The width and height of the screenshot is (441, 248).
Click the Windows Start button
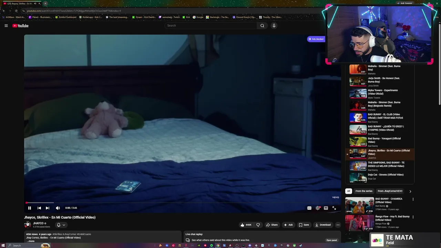pos(3,245)
